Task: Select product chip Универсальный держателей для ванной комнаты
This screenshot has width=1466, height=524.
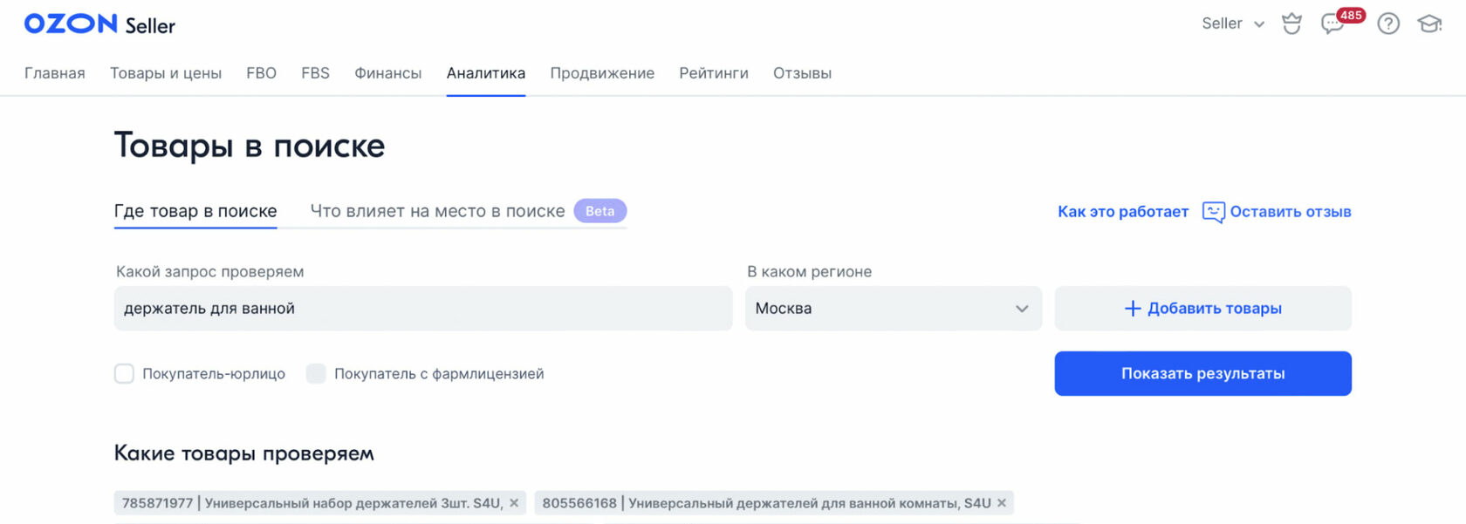Action: pyautogui.click(x=774, y=503)
